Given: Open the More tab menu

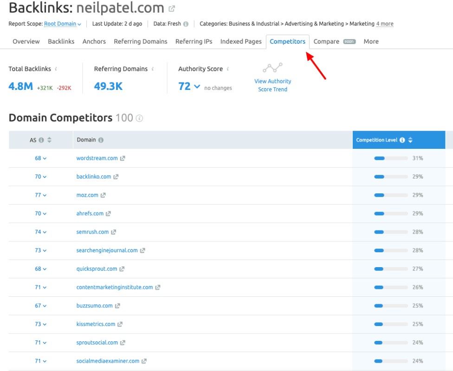Looking at the screenshot, I should pos(371,42).
